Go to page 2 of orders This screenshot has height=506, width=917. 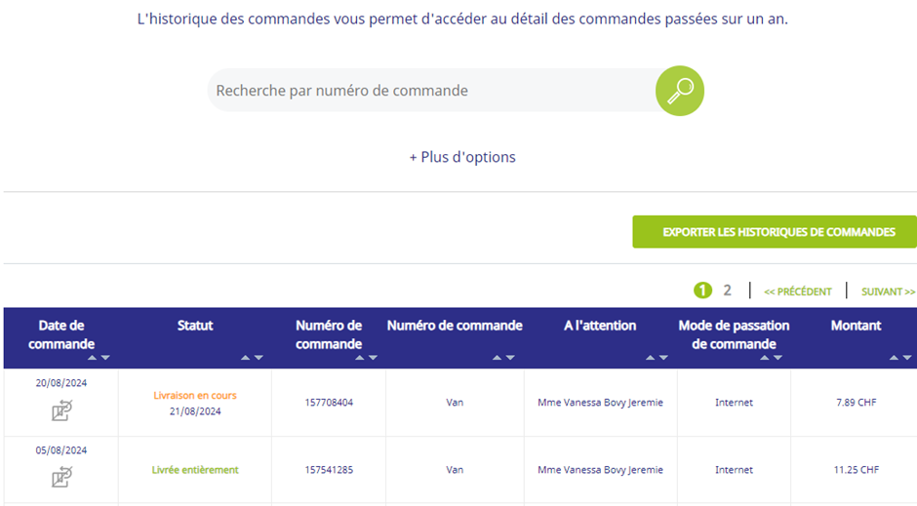pyautogui.click(x=727, y=291)
